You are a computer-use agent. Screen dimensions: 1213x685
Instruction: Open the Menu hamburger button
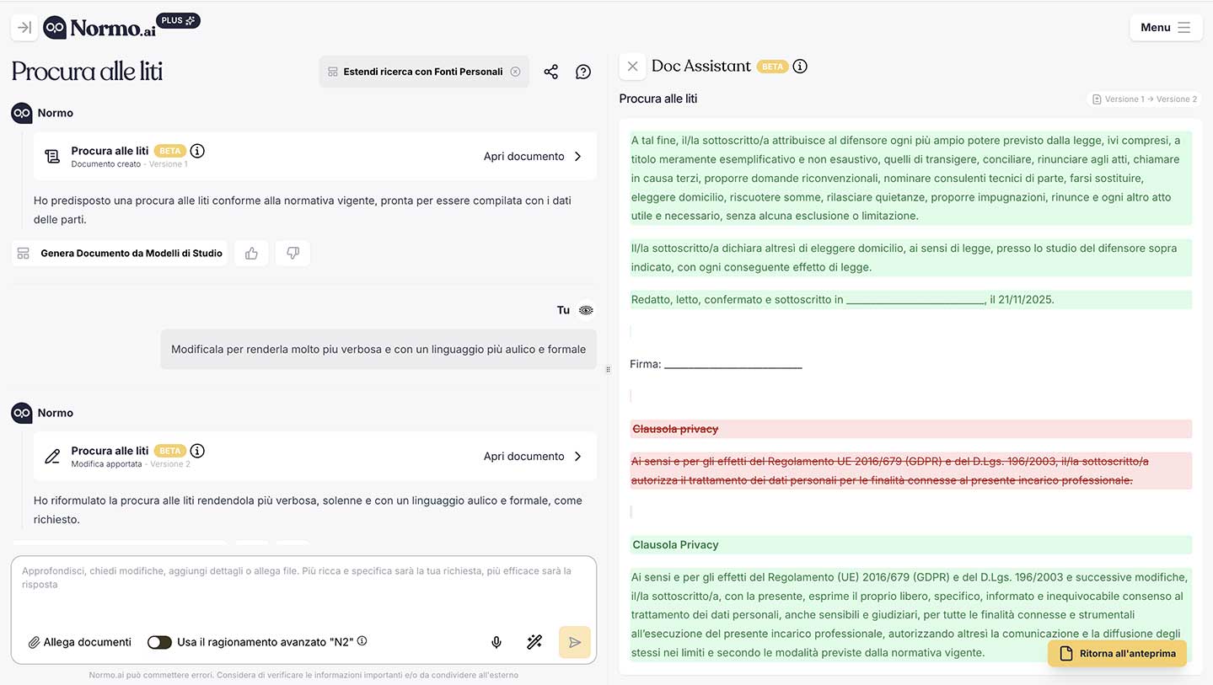[1166, 28]
